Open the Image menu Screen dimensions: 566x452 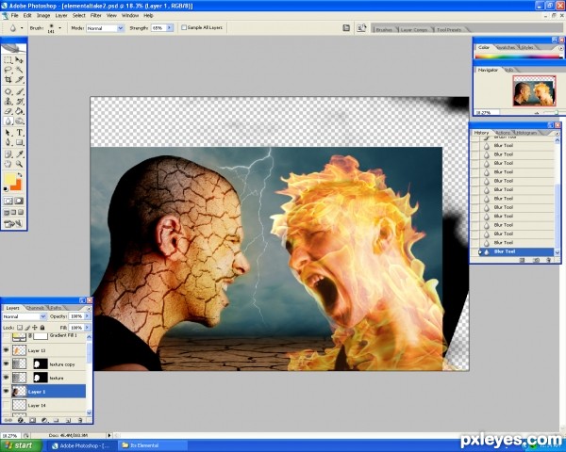(43, 15)
